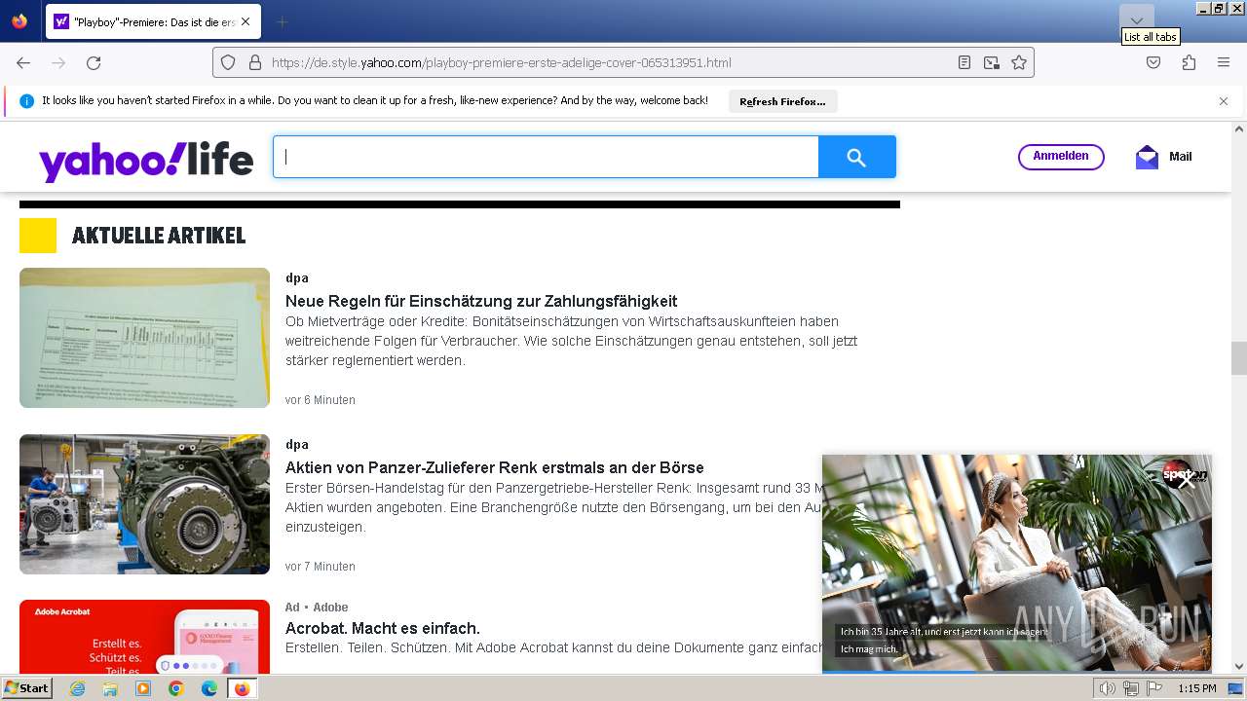Open the Acrobat. Macht es einfach ad
The height and width of the screenshot is (701, 1247).
click(x=383, y=628)
